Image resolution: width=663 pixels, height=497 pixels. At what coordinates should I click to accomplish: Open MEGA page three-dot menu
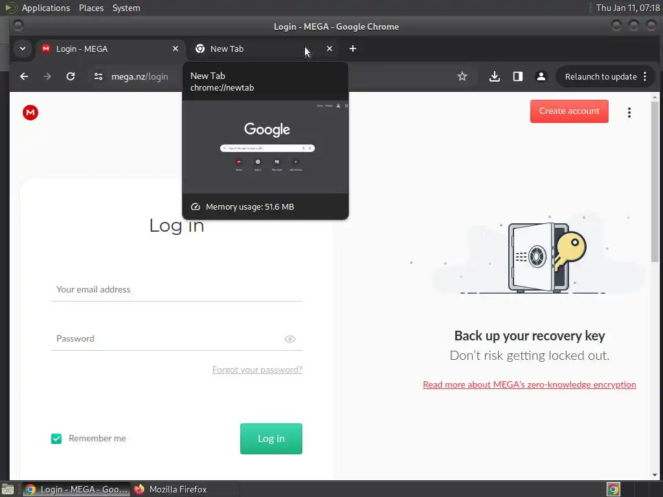pos(629,113)
